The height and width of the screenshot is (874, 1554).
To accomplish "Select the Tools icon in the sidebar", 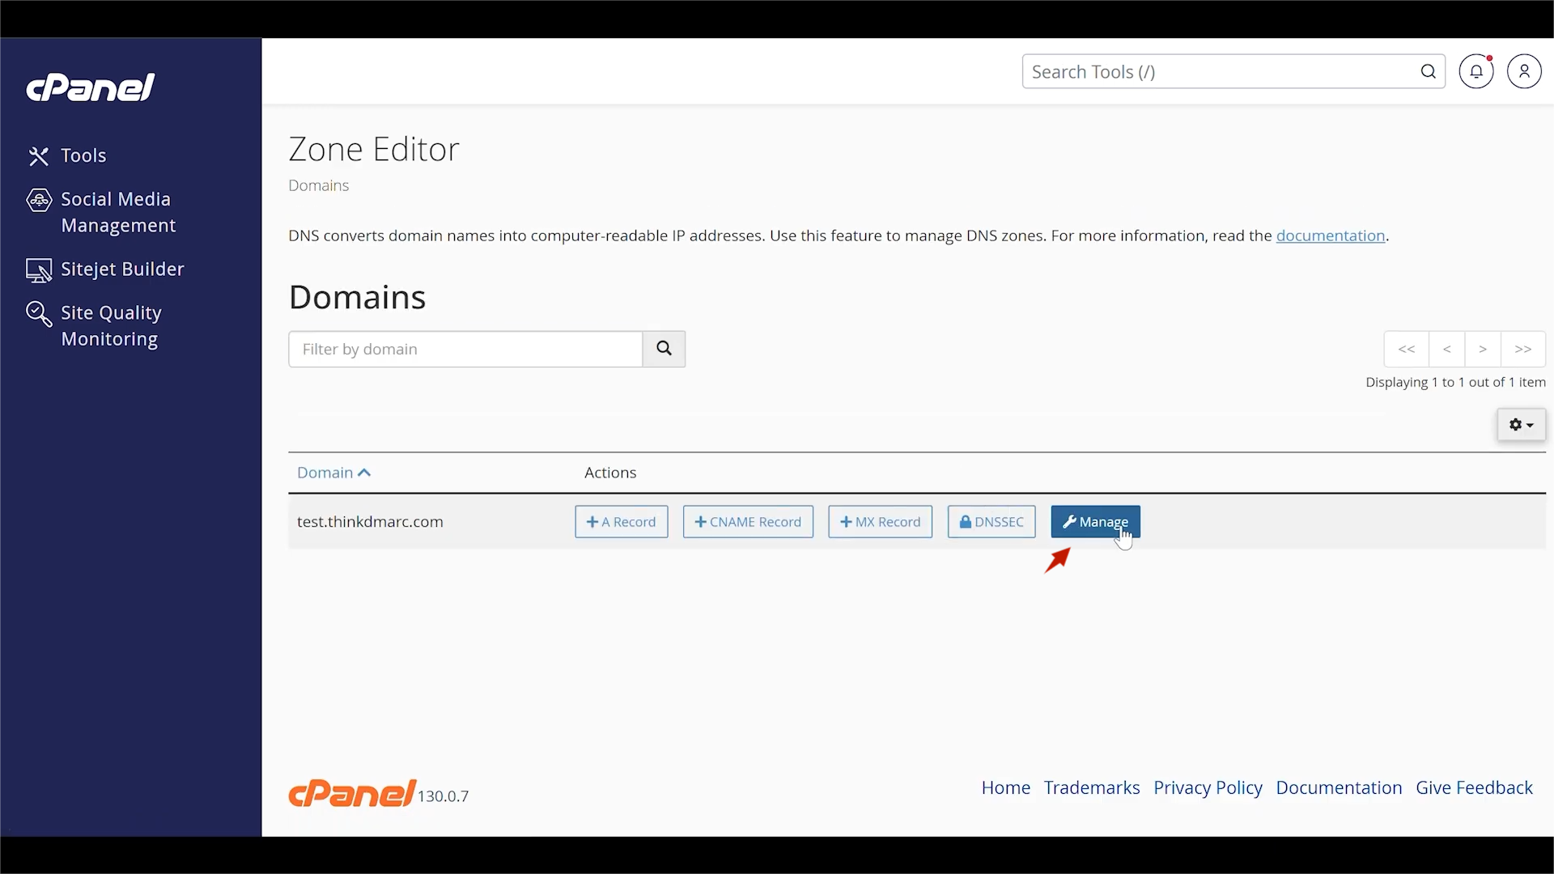I will [39, 155].
